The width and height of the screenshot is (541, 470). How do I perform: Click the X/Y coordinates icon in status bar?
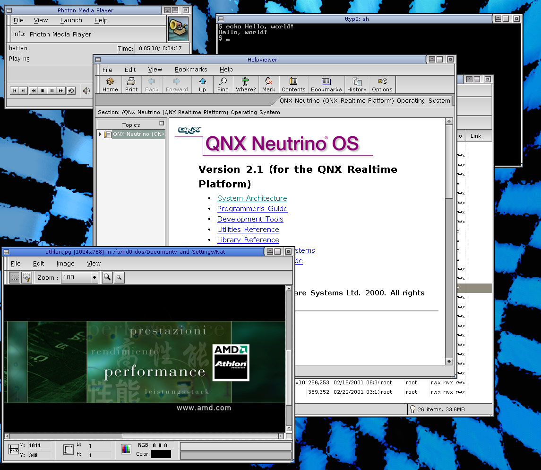tap(13, 449)
